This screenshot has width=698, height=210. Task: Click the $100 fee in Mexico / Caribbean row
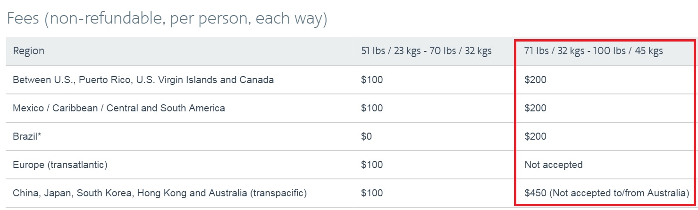[372, 108]
